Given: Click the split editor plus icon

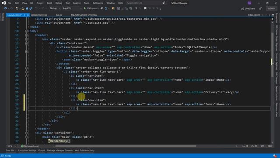Looking at the screenshot, I should click(x=272, y=19).
